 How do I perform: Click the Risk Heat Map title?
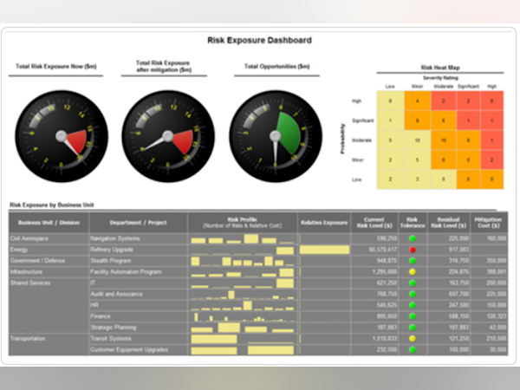pyautogui.click(x=440, y=68)
